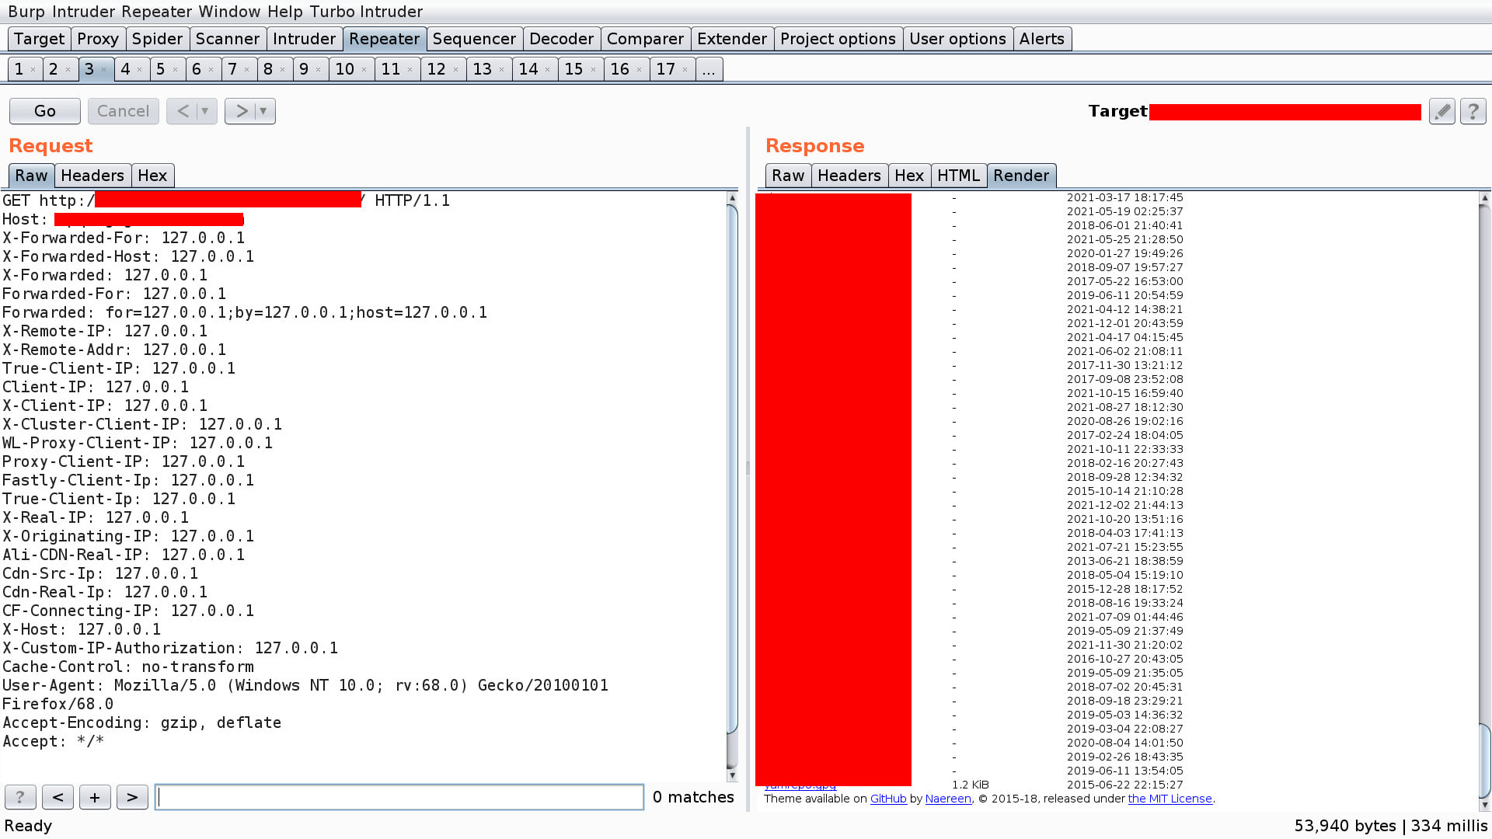Navigate forward in request history
Screen dimensions: 1492x839
pos(242,111)
